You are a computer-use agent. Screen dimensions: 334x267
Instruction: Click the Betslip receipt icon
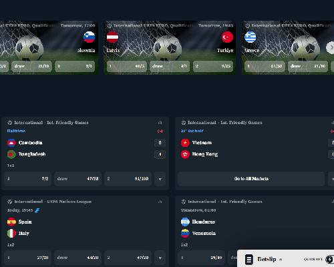pos(249,260)
